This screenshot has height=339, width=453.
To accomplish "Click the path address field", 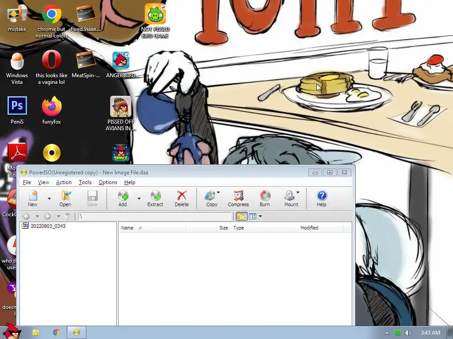I will 155,216.
